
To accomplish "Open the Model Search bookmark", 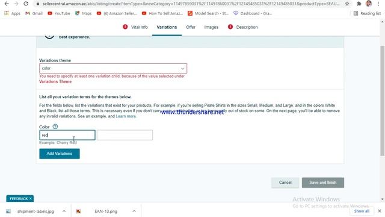I will click(208, 13).
